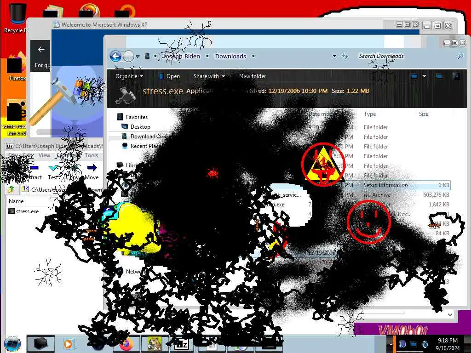This screenshot has width=471, height=353.
Task: Open the clock showing 9:18 PM
Action: 448,344
